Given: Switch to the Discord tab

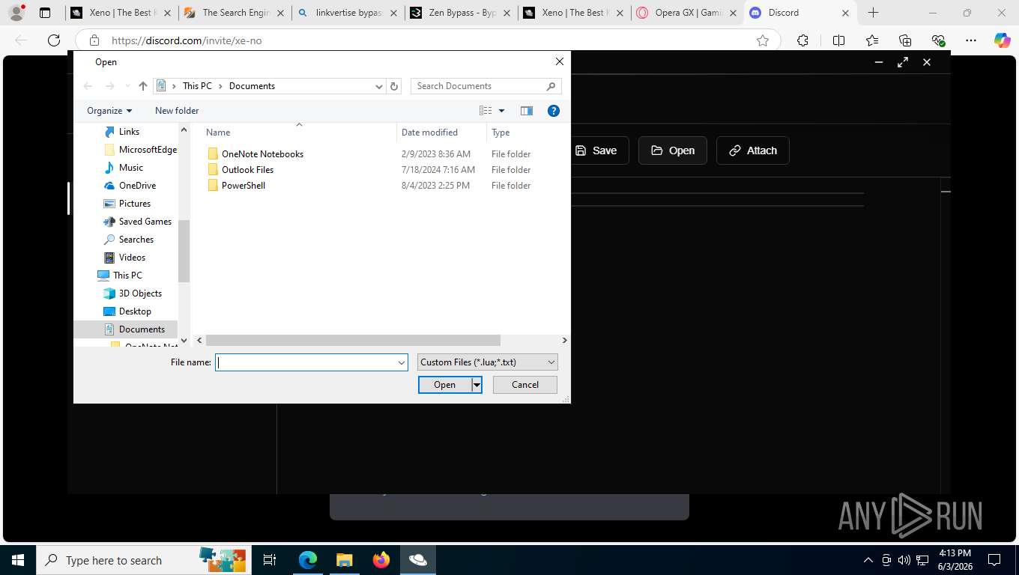Looking at the screenshot, I should [800, 13].
